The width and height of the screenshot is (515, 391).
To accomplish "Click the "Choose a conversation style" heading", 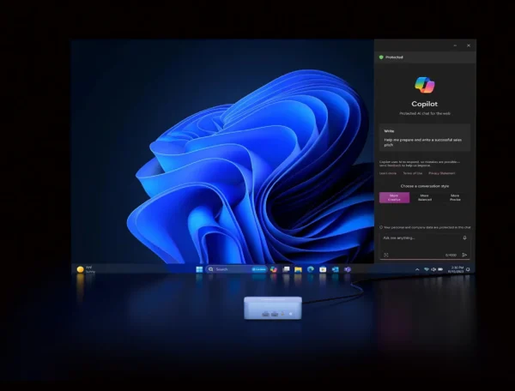I will [425, 186].
